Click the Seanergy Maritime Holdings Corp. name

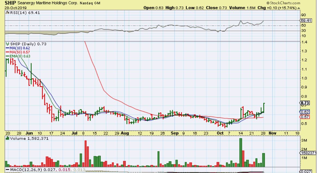click(47, 3)
